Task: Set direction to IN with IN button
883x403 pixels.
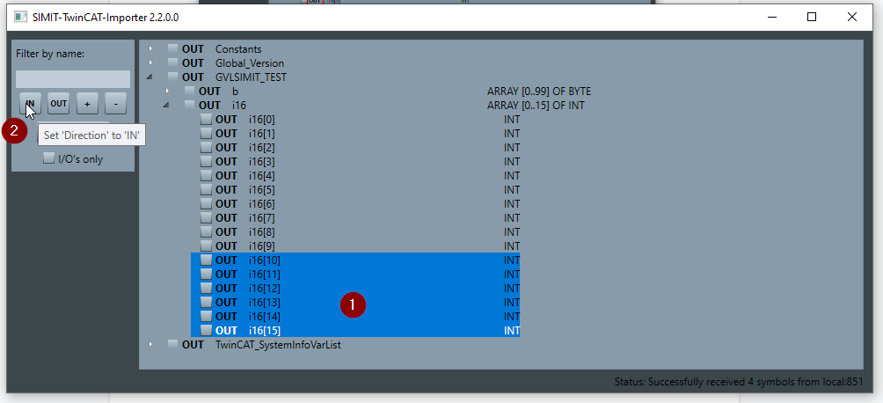Action: 31,104
